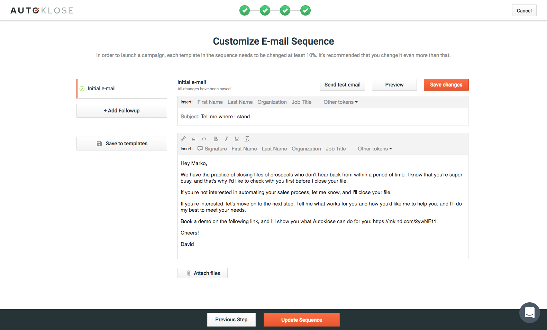Image resolution: width=547 pixels, height=330 pixels.
Task: Apply bold formatting with the B icon
Action: click(216, 139)
